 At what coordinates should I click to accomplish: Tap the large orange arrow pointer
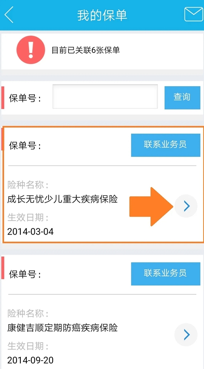pyautogui.click(x=151, y=206)
